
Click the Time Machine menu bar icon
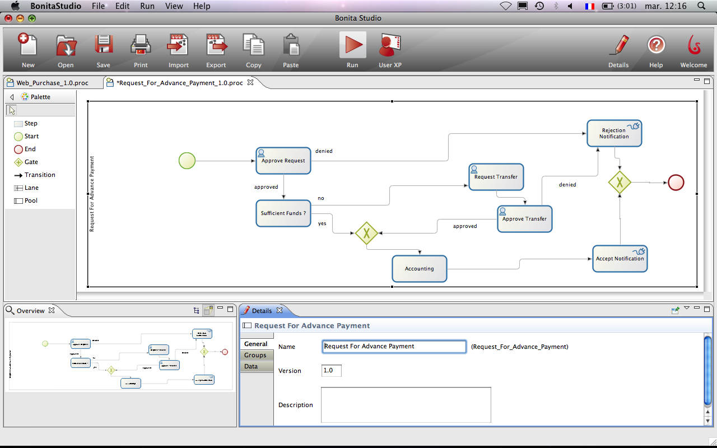(x=539, y=6)
